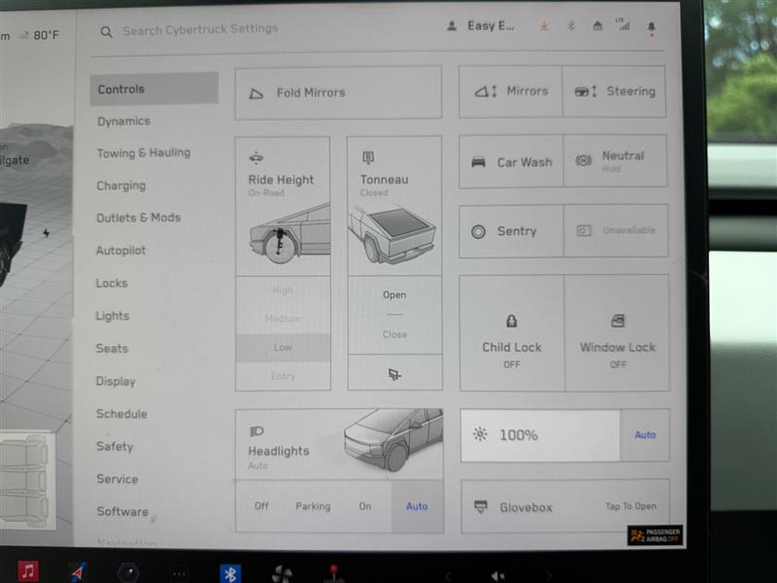Select Low ride height

[283, 347]
